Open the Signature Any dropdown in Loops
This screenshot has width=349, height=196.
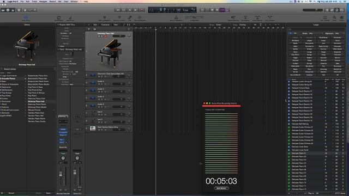[x=339, y=33]
